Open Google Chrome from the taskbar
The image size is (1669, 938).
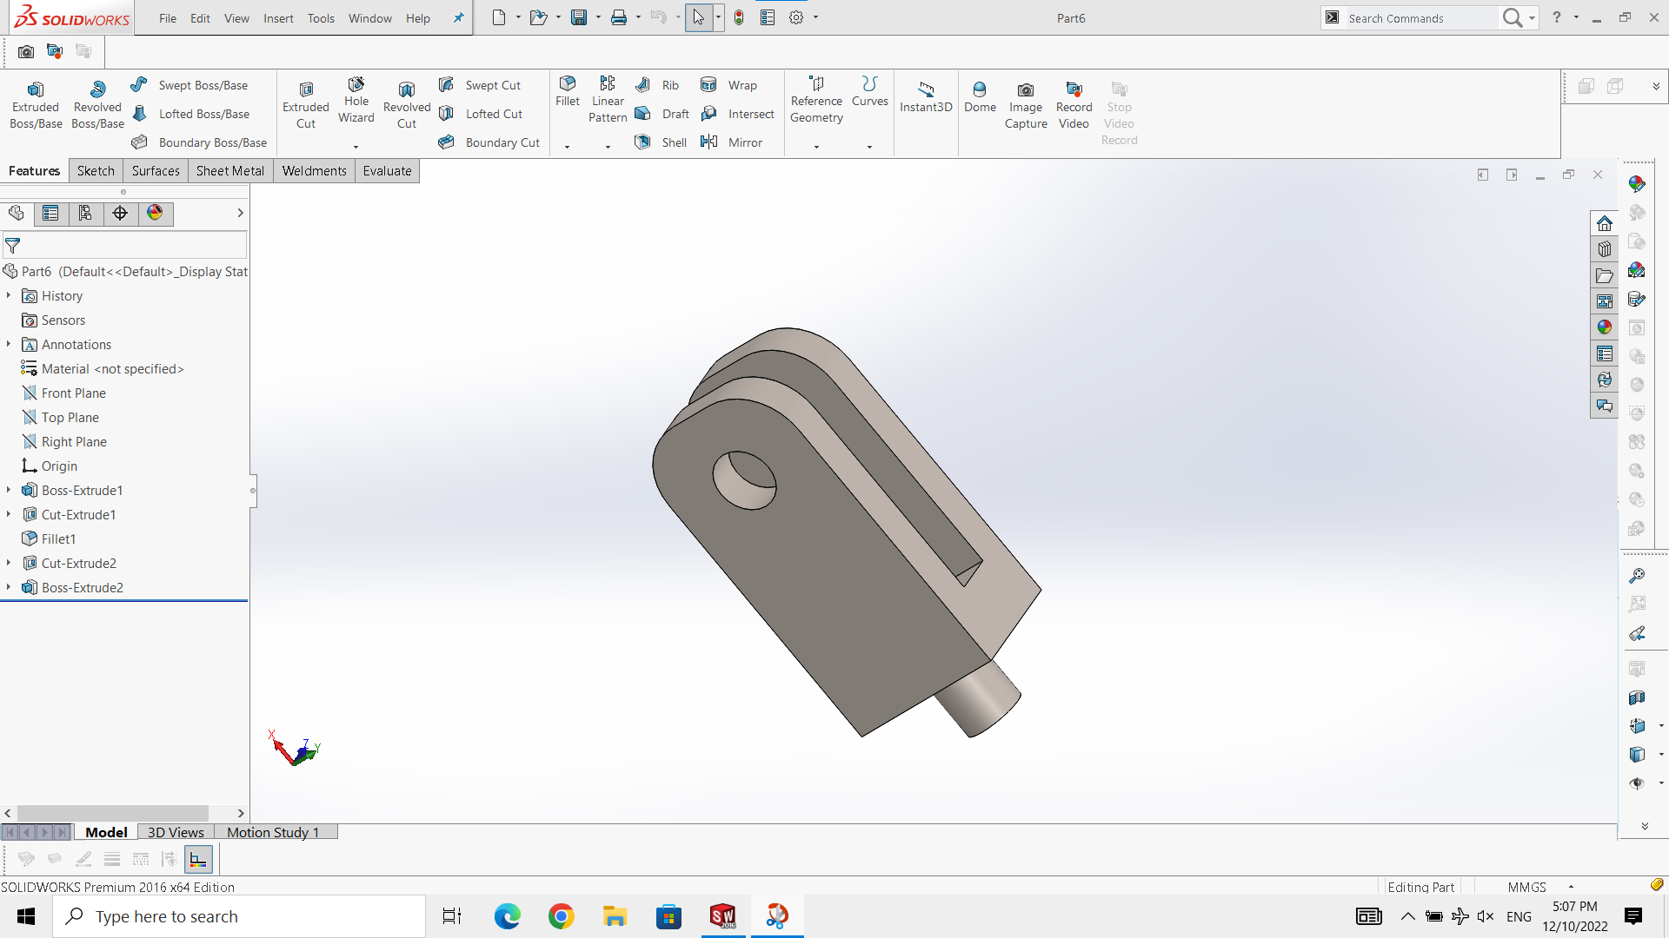click(x=562, y=916)
